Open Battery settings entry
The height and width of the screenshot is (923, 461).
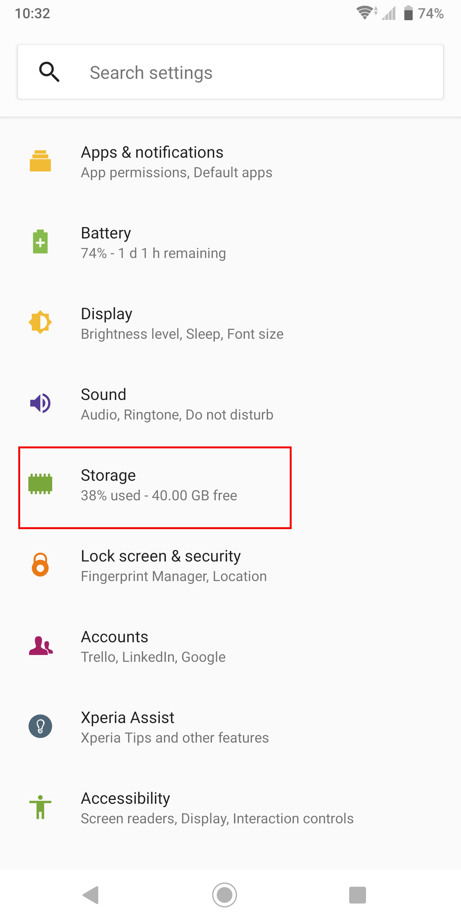230,242
